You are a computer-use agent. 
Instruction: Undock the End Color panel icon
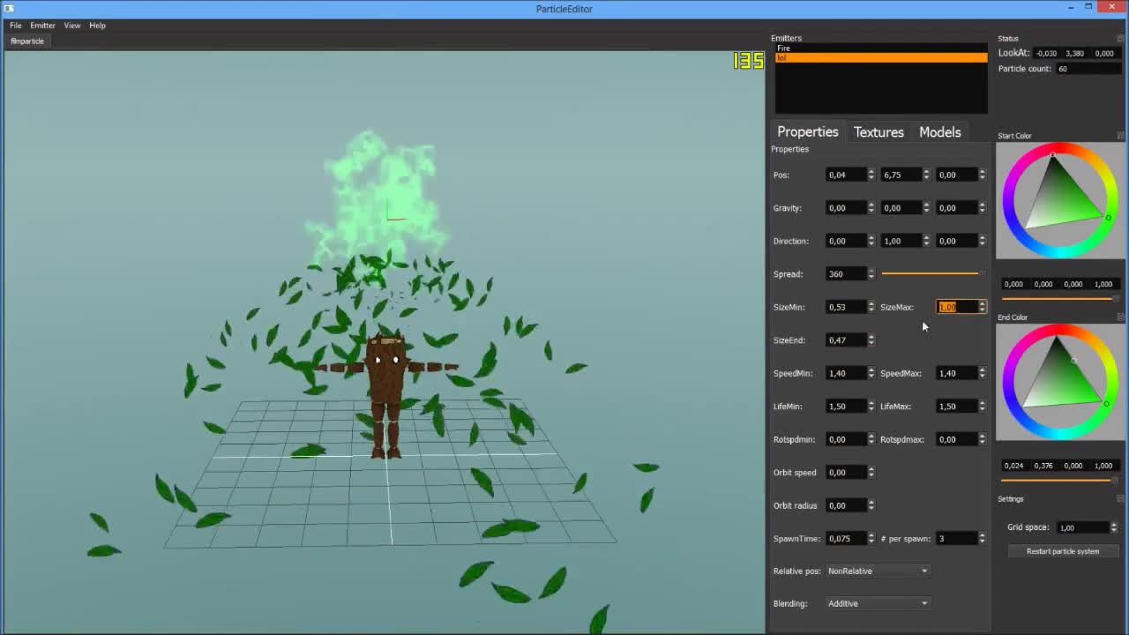1120,317
